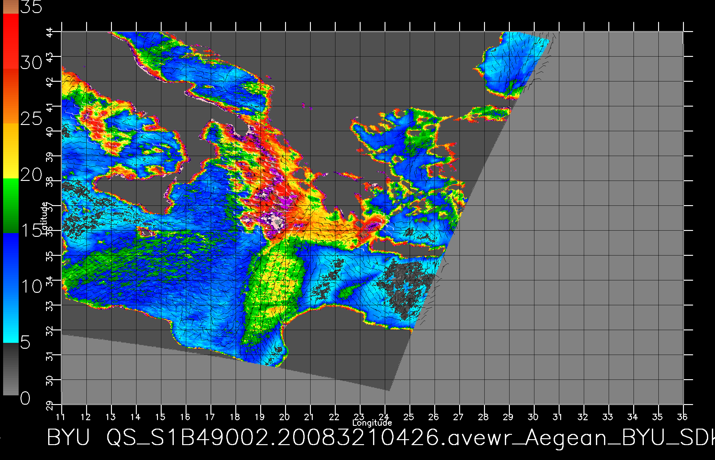Click the 'BYU' word in the caption
This screenshot has width=715, height=460.
pos(68,437)
